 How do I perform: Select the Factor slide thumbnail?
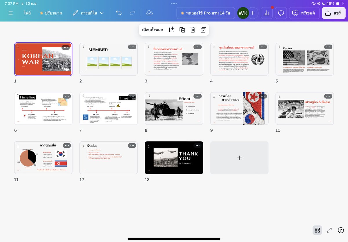[304, 59]
